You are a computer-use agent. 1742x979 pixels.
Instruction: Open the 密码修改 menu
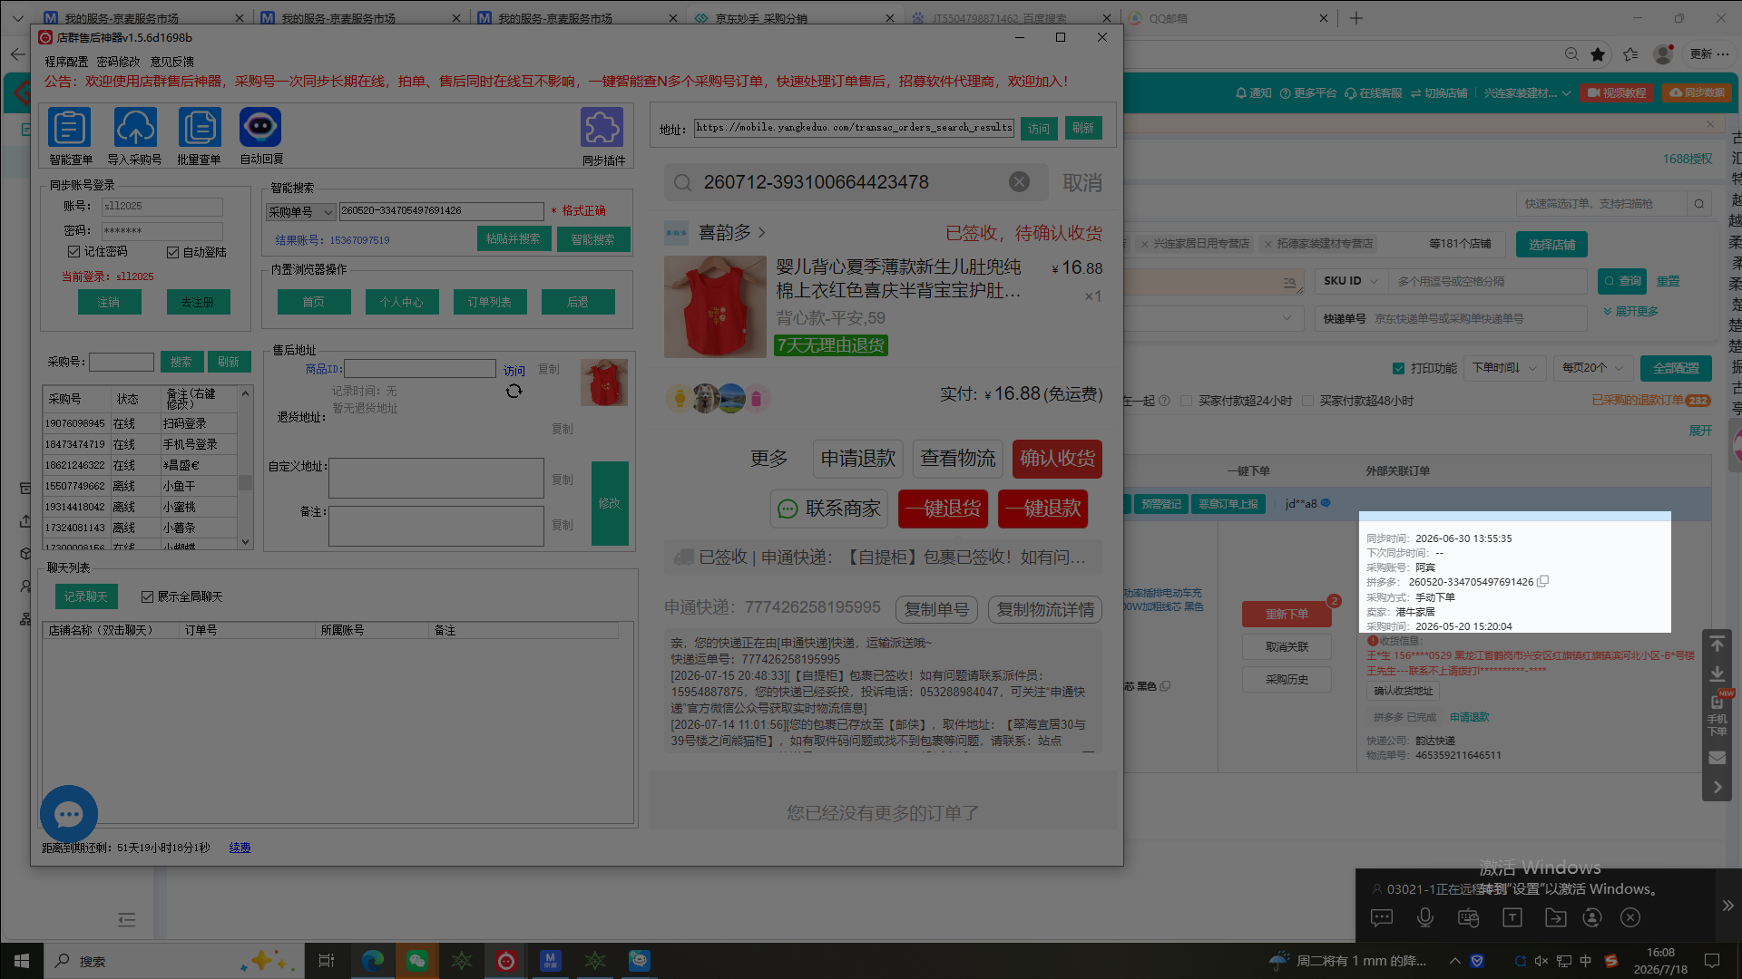118,62
